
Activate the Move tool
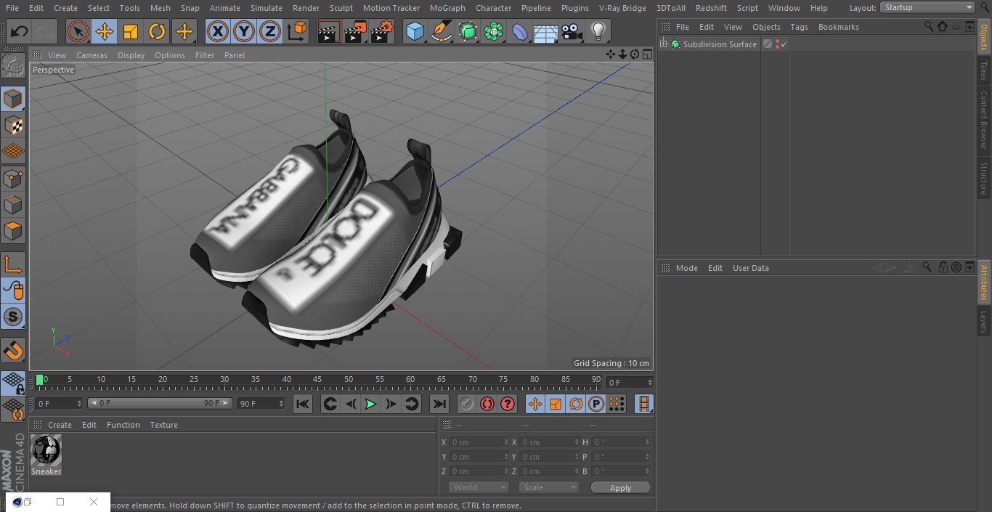(105, 31)
